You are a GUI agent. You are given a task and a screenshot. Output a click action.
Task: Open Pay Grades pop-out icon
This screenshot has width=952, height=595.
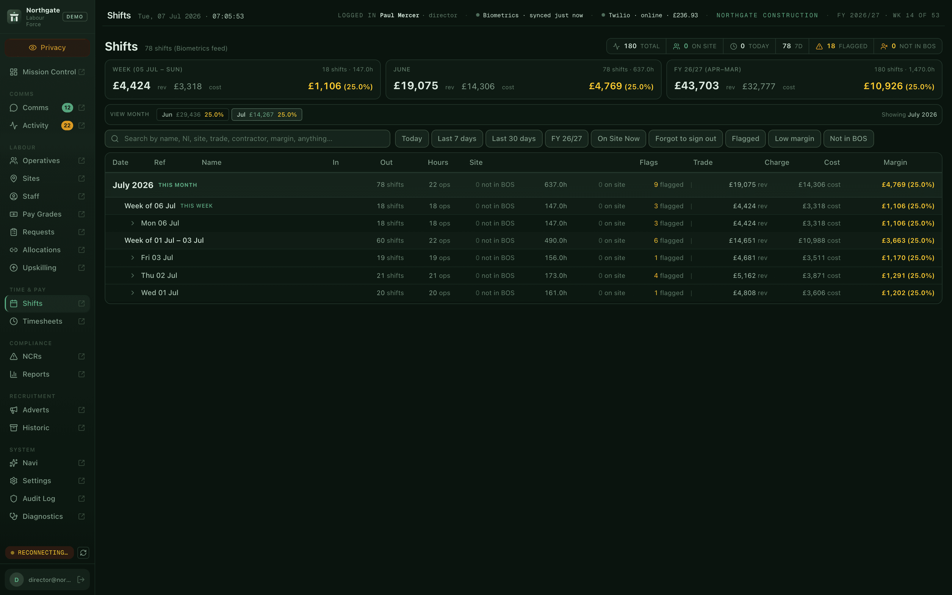[82, 214]
